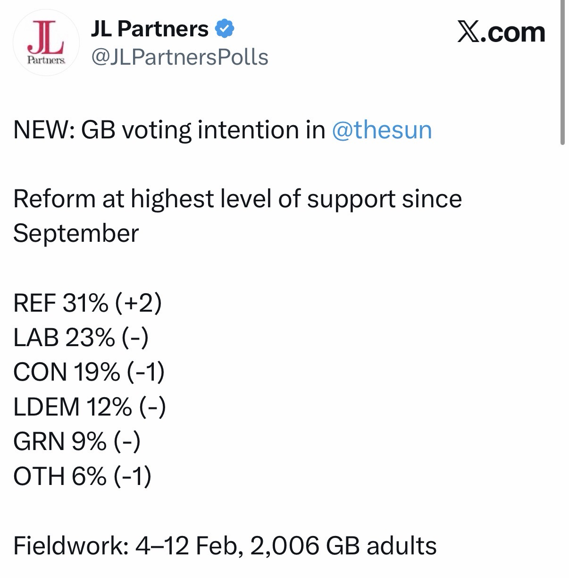Follow the @thesun mention link
This screenshot has width=569, height=578.
[382, 130]
